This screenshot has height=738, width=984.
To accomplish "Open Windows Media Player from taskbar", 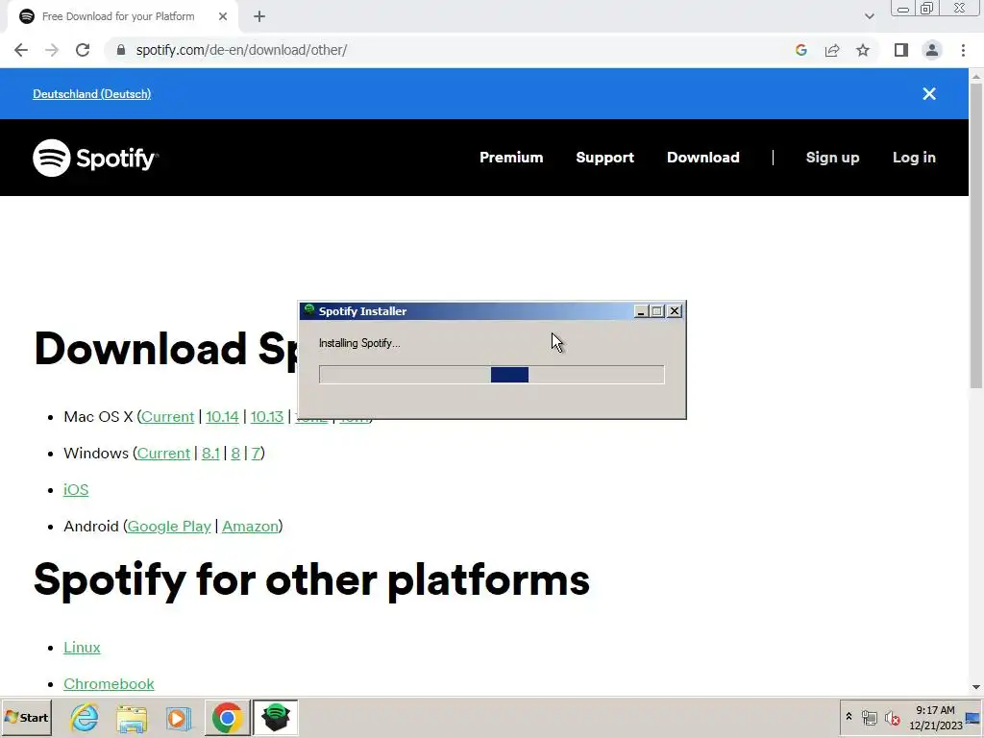I will pos(178,718).
